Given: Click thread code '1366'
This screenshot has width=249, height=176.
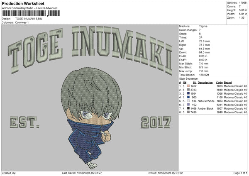Looking at the screenshot, I should [220, 93].
